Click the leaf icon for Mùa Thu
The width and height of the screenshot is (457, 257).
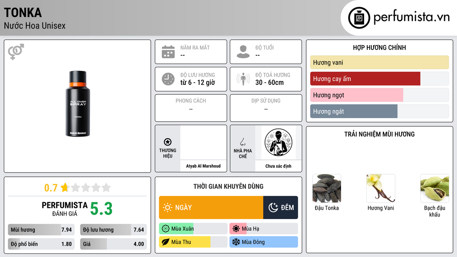click(165, 242)
